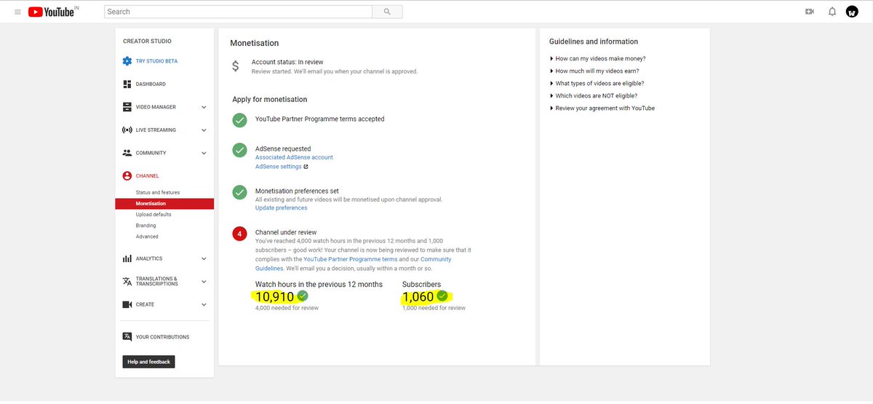This screenshot has width=873, height=404.
Task: Open Advanced channel settings
Action: pos(147,237)
